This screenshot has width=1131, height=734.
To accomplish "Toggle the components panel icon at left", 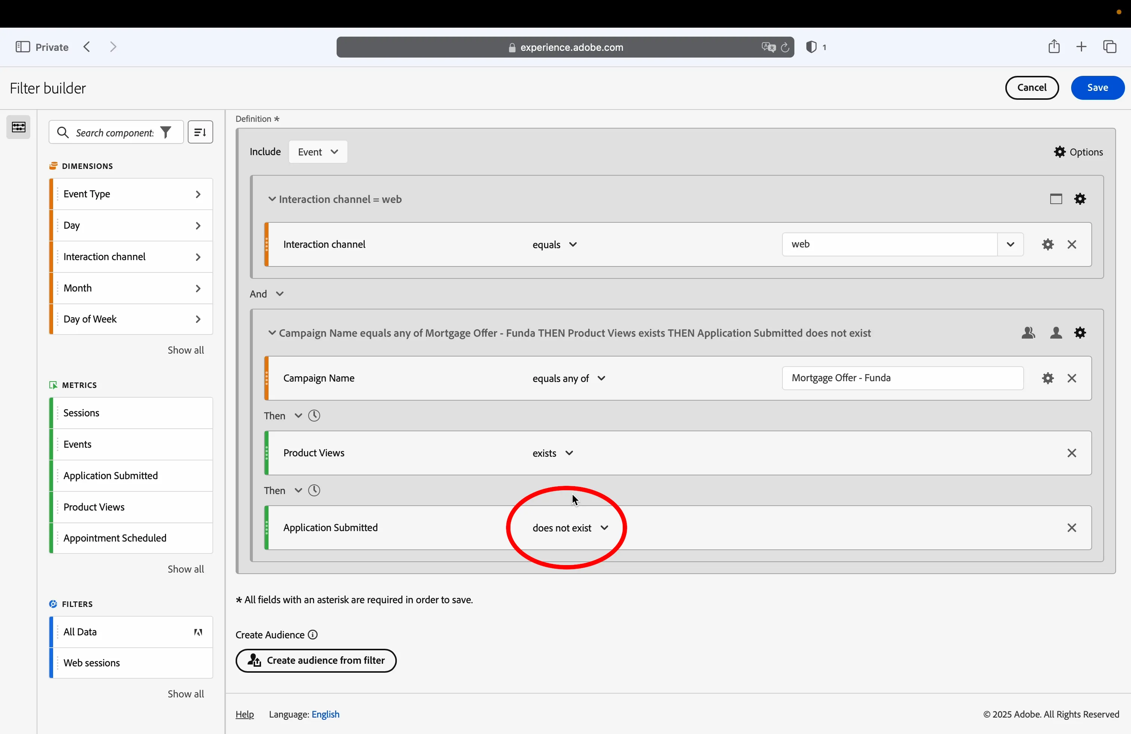I will click(x=19, y=127).
